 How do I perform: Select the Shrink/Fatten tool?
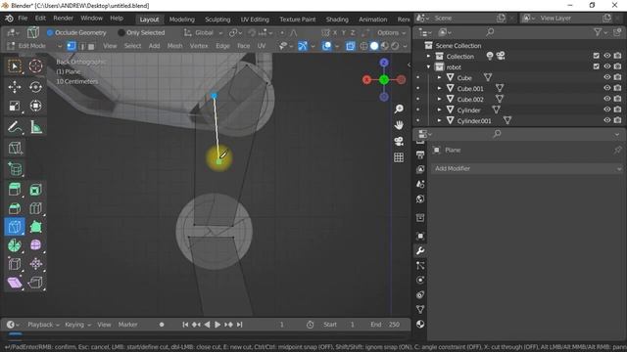pyautogui.click(x=35, y=264)
